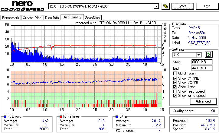Toggle the Show C1/PIE checkbox
Screen dimensions: 219x133
tap(175, 78)
